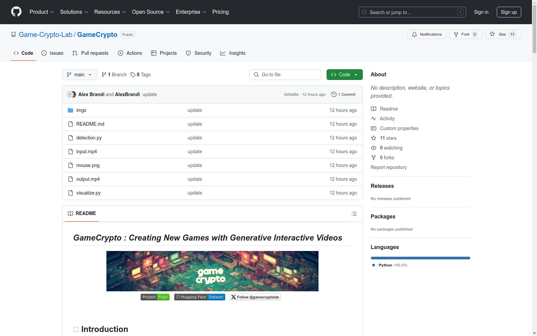
Task: Switch to the Actions tab
Action: tap(130, 53)
